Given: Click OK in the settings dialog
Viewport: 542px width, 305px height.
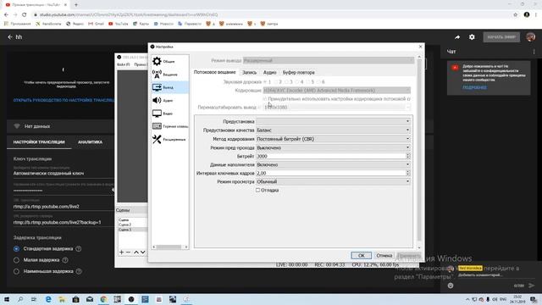Looking at the screenshot, I should 362,256.
